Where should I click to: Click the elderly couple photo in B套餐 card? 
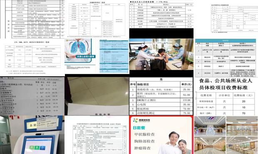[175, 143]
